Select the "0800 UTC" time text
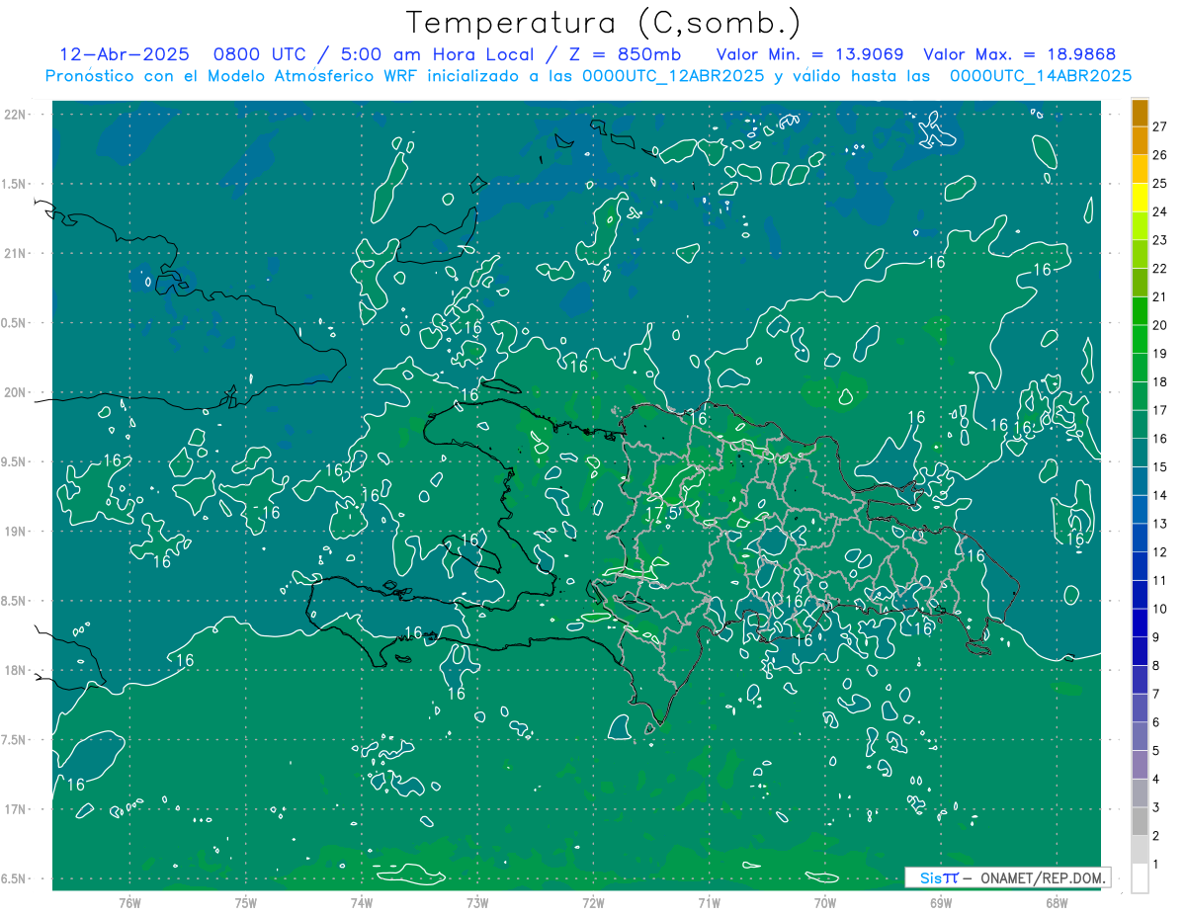The width and height of the screenshot is (1186, 916). (259, 54)
